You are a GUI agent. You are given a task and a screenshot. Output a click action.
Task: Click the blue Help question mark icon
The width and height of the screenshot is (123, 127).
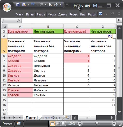[x=100, y=14]
